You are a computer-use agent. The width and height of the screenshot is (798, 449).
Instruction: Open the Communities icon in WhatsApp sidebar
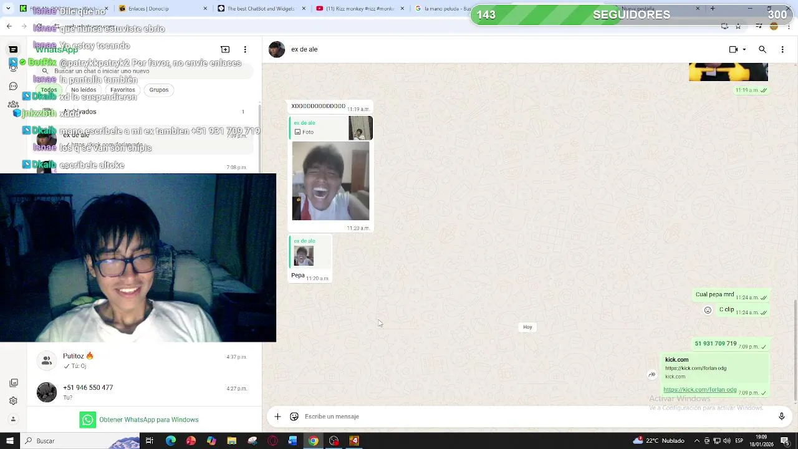(x=13, y=105)
